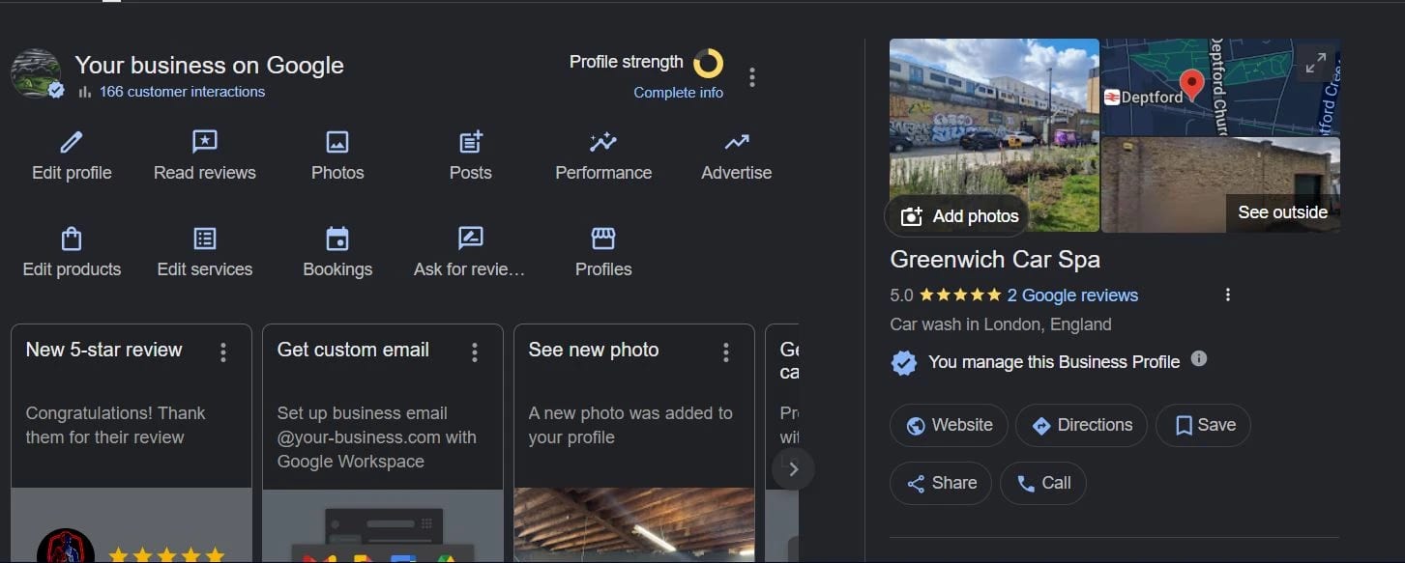This screenshot has height=563, width=1405.
Task: Click Complete info link
Action: (x=678, y=93)
